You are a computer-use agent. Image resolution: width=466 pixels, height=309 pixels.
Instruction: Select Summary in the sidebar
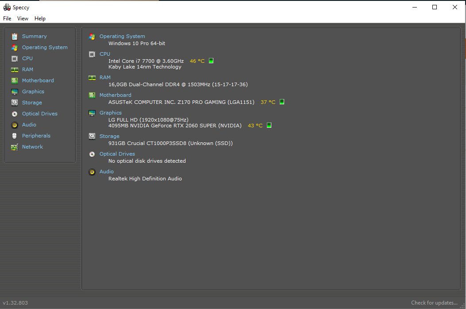pyautogui.click(x=35, y=36)
